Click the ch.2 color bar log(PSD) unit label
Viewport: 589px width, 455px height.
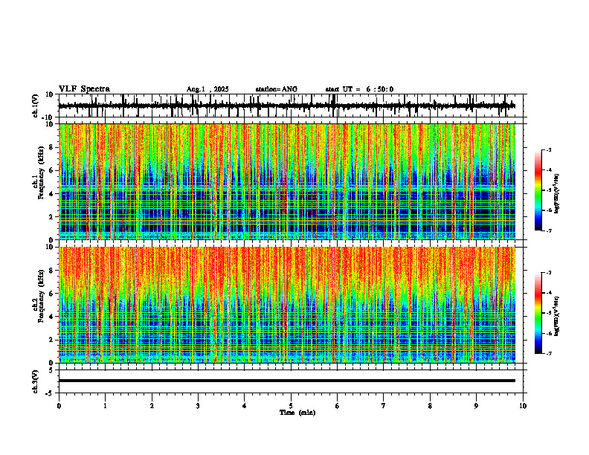pyautogui.click(x=557, y=316)
